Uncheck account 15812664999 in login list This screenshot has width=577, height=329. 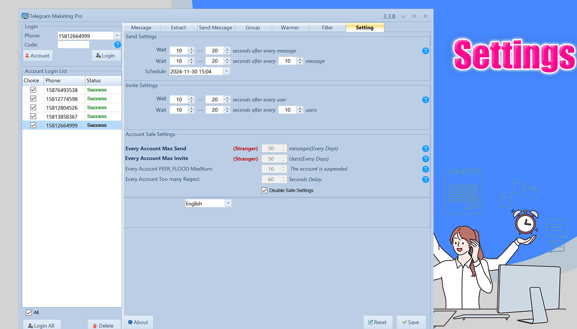click(x=33, y=125)
